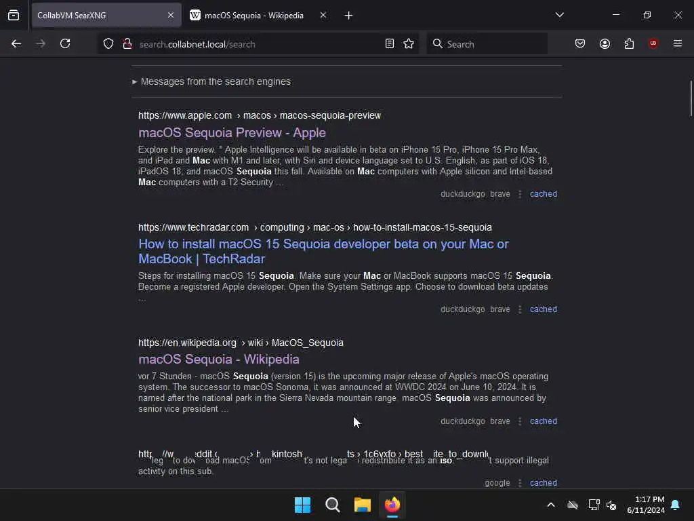Open the Extensions puzzle icon
Viewport: 694px width, 521px height.
pos(629,43)
